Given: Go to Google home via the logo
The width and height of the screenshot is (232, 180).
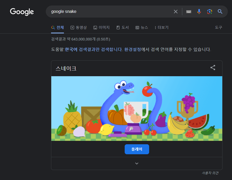Looking at the screenshot, I should click(22, 12).
